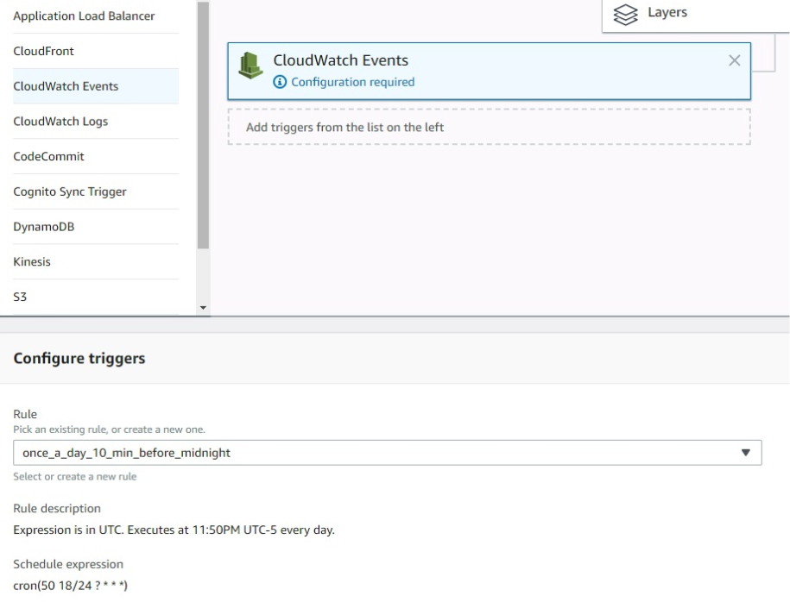Screen dimensions: 790x602
Task: Select Application Load Balancer trigger
Action: (x=96, y=16)
